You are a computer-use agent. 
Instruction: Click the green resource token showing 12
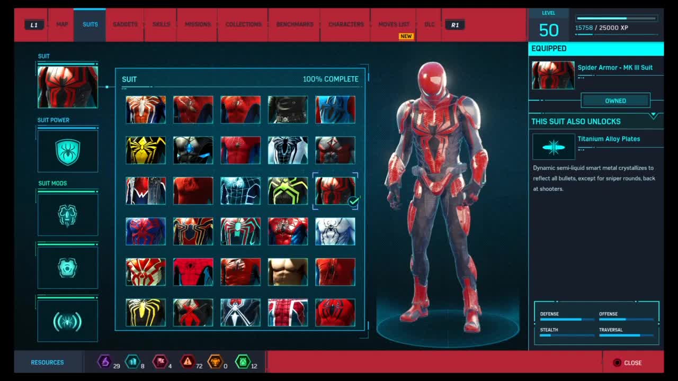point(242,362)
